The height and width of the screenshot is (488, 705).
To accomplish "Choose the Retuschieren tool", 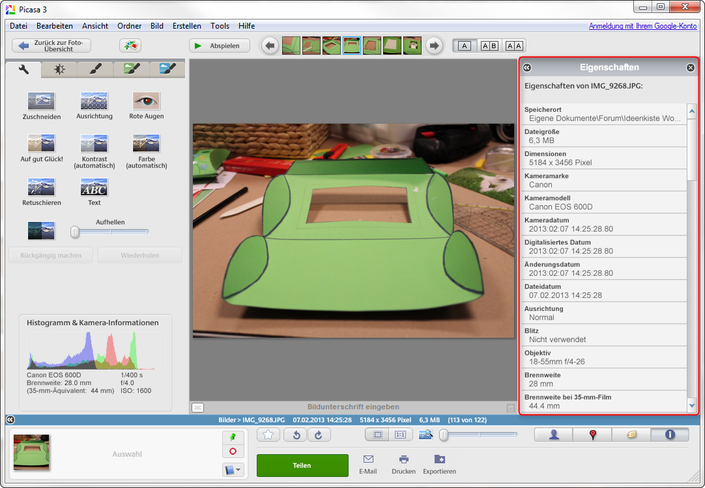I will coord(42,187).
